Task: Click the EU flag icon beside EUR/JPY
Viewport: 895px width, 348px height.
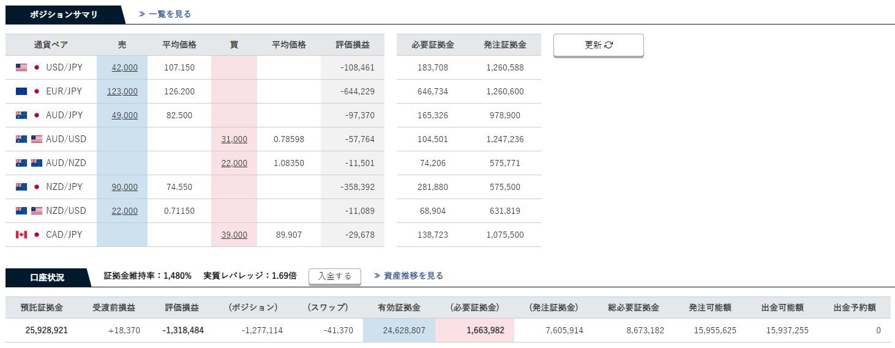Action: (x=21, y=91)
